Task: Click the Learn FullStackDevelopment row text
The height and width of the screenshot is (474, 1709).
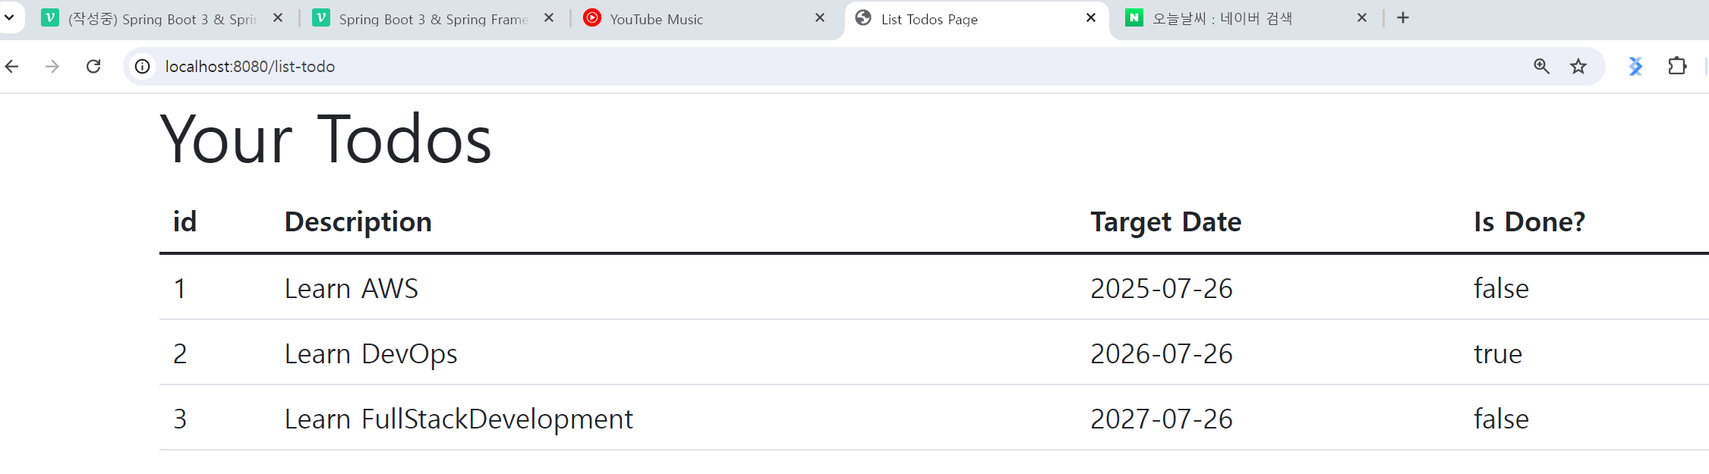Action: (x=459, y=419)
